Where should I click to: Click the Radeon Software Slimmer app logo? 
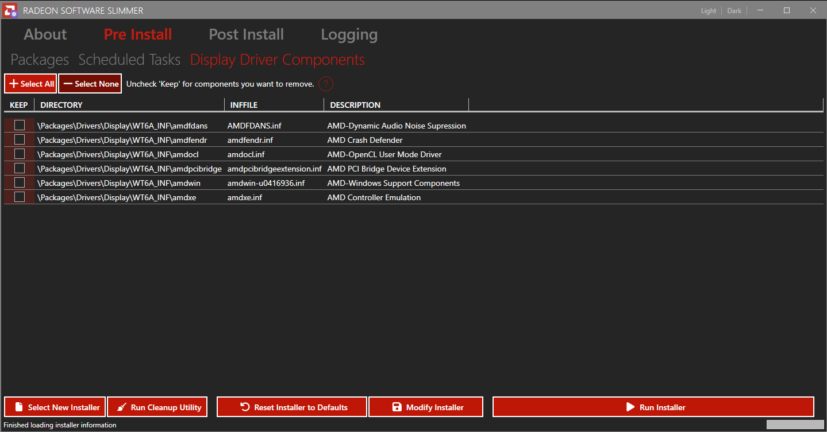[10, 10]
